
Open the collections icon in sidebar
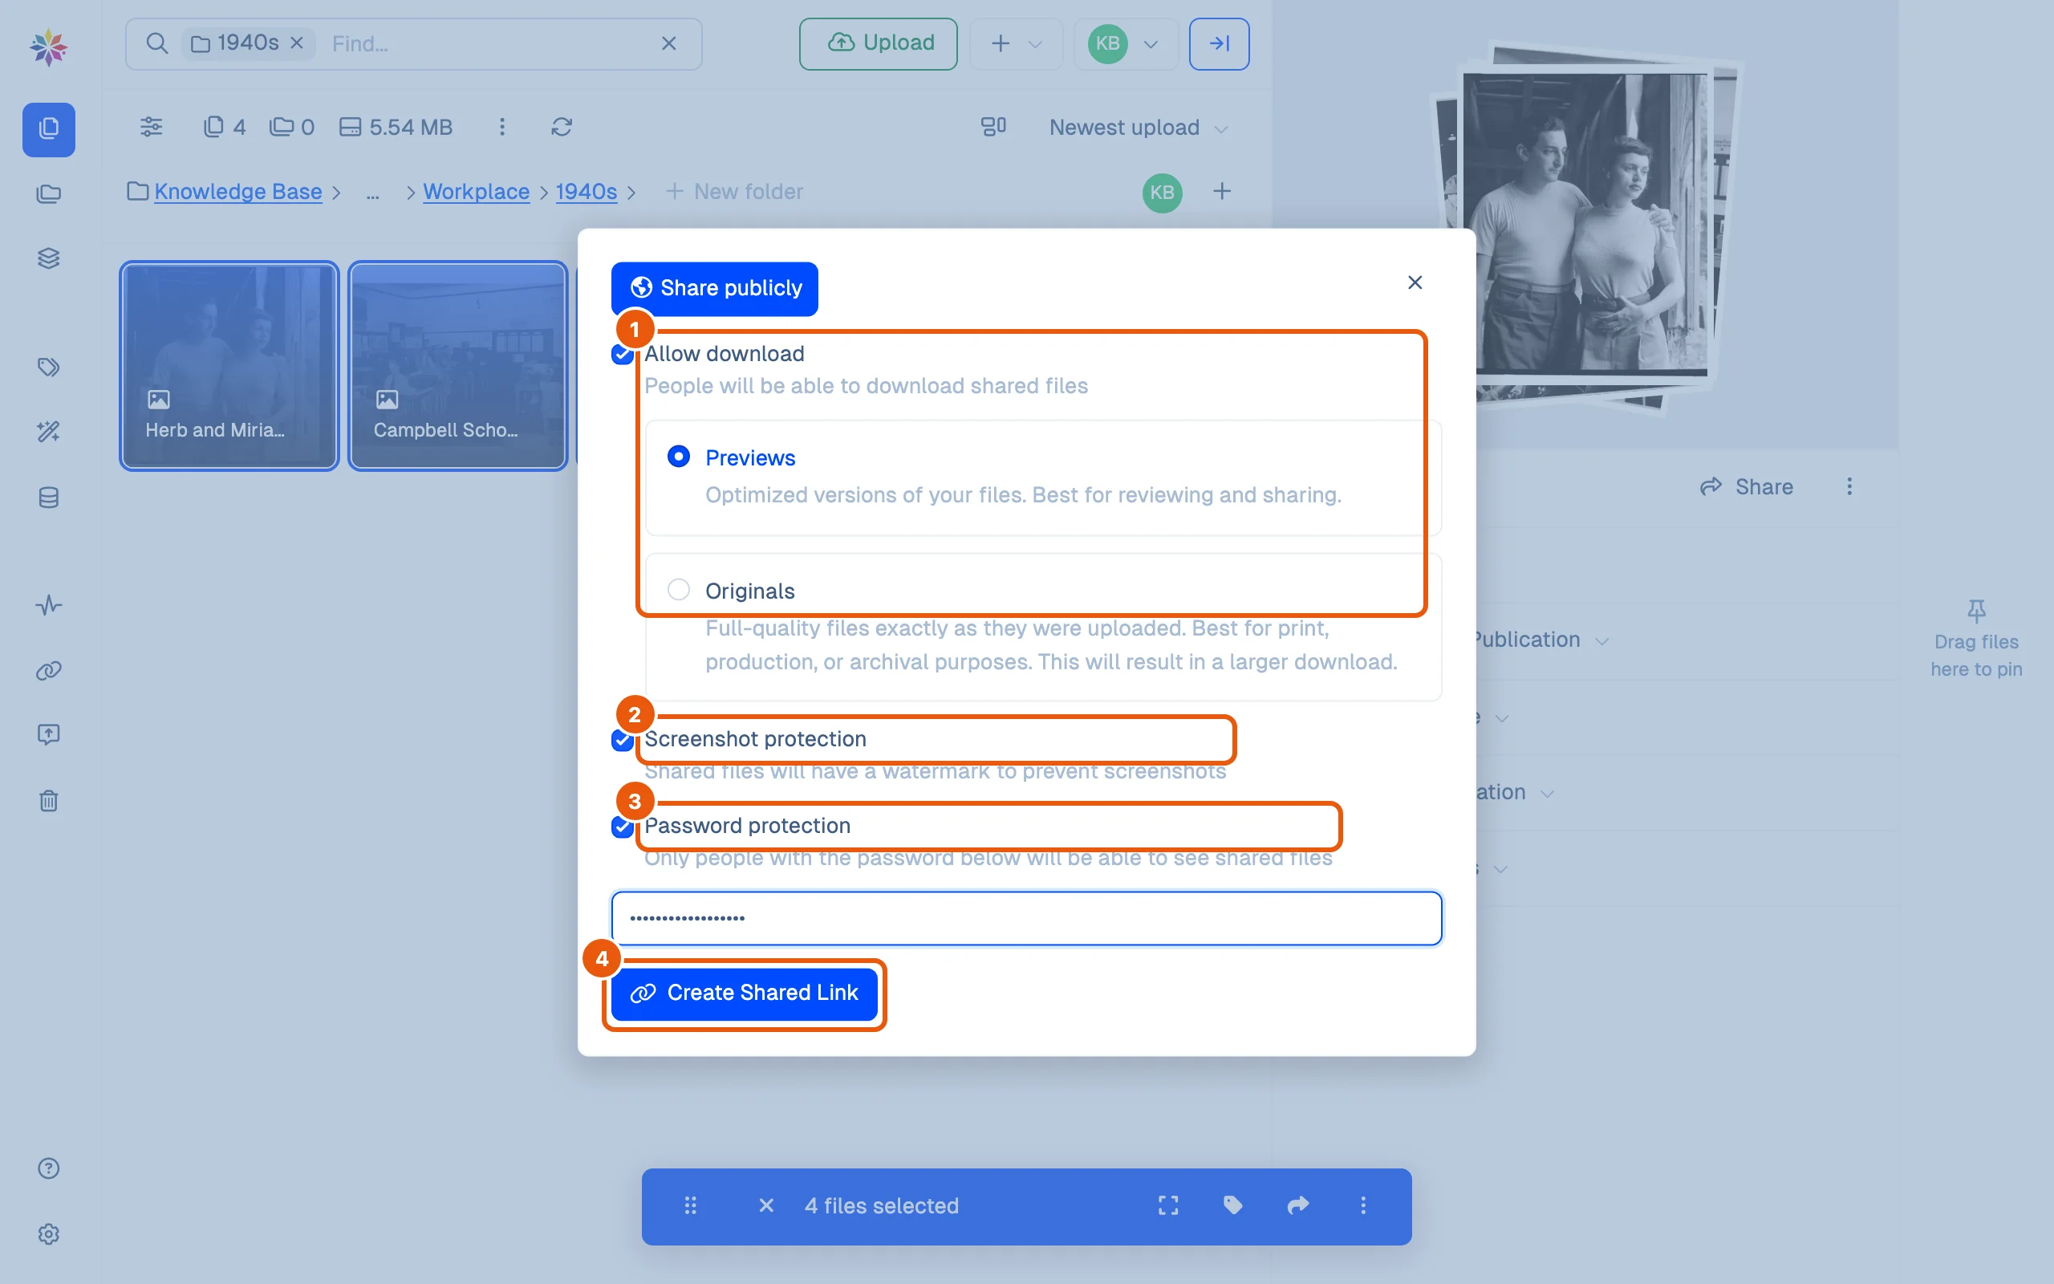48,193
